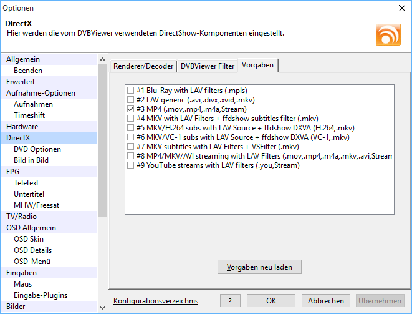
Task: Enable #1 Blu-Ray with LAV filters checkbox
Action: (130, 89)
